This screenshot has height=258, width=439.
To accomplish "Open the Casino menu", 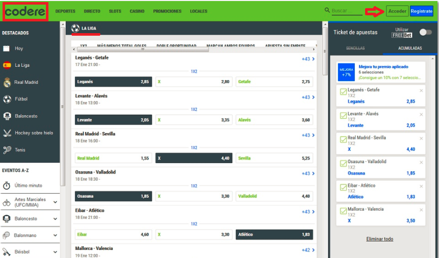I will [137, 11].
